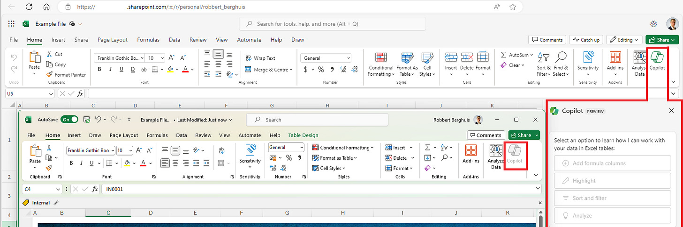
Task: Click the Catch up button
Action: tap(586, 40)
